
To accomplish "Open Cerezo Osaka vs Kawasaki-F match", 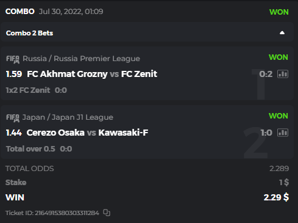I will (x=87, y=133).
